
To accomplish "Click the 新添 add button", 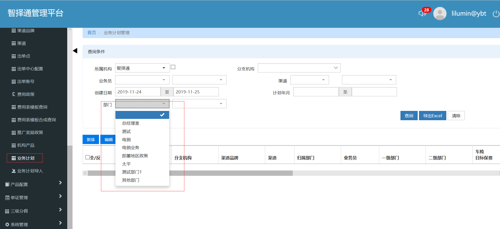I will [91, 140].
